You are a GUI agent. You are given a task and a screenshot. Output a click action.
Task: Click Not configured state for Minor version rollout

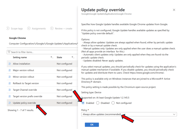pyautogui.click(x=64, y=77)
